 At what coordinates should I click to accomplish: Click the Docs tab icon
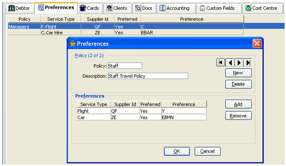tap(138, 8)
